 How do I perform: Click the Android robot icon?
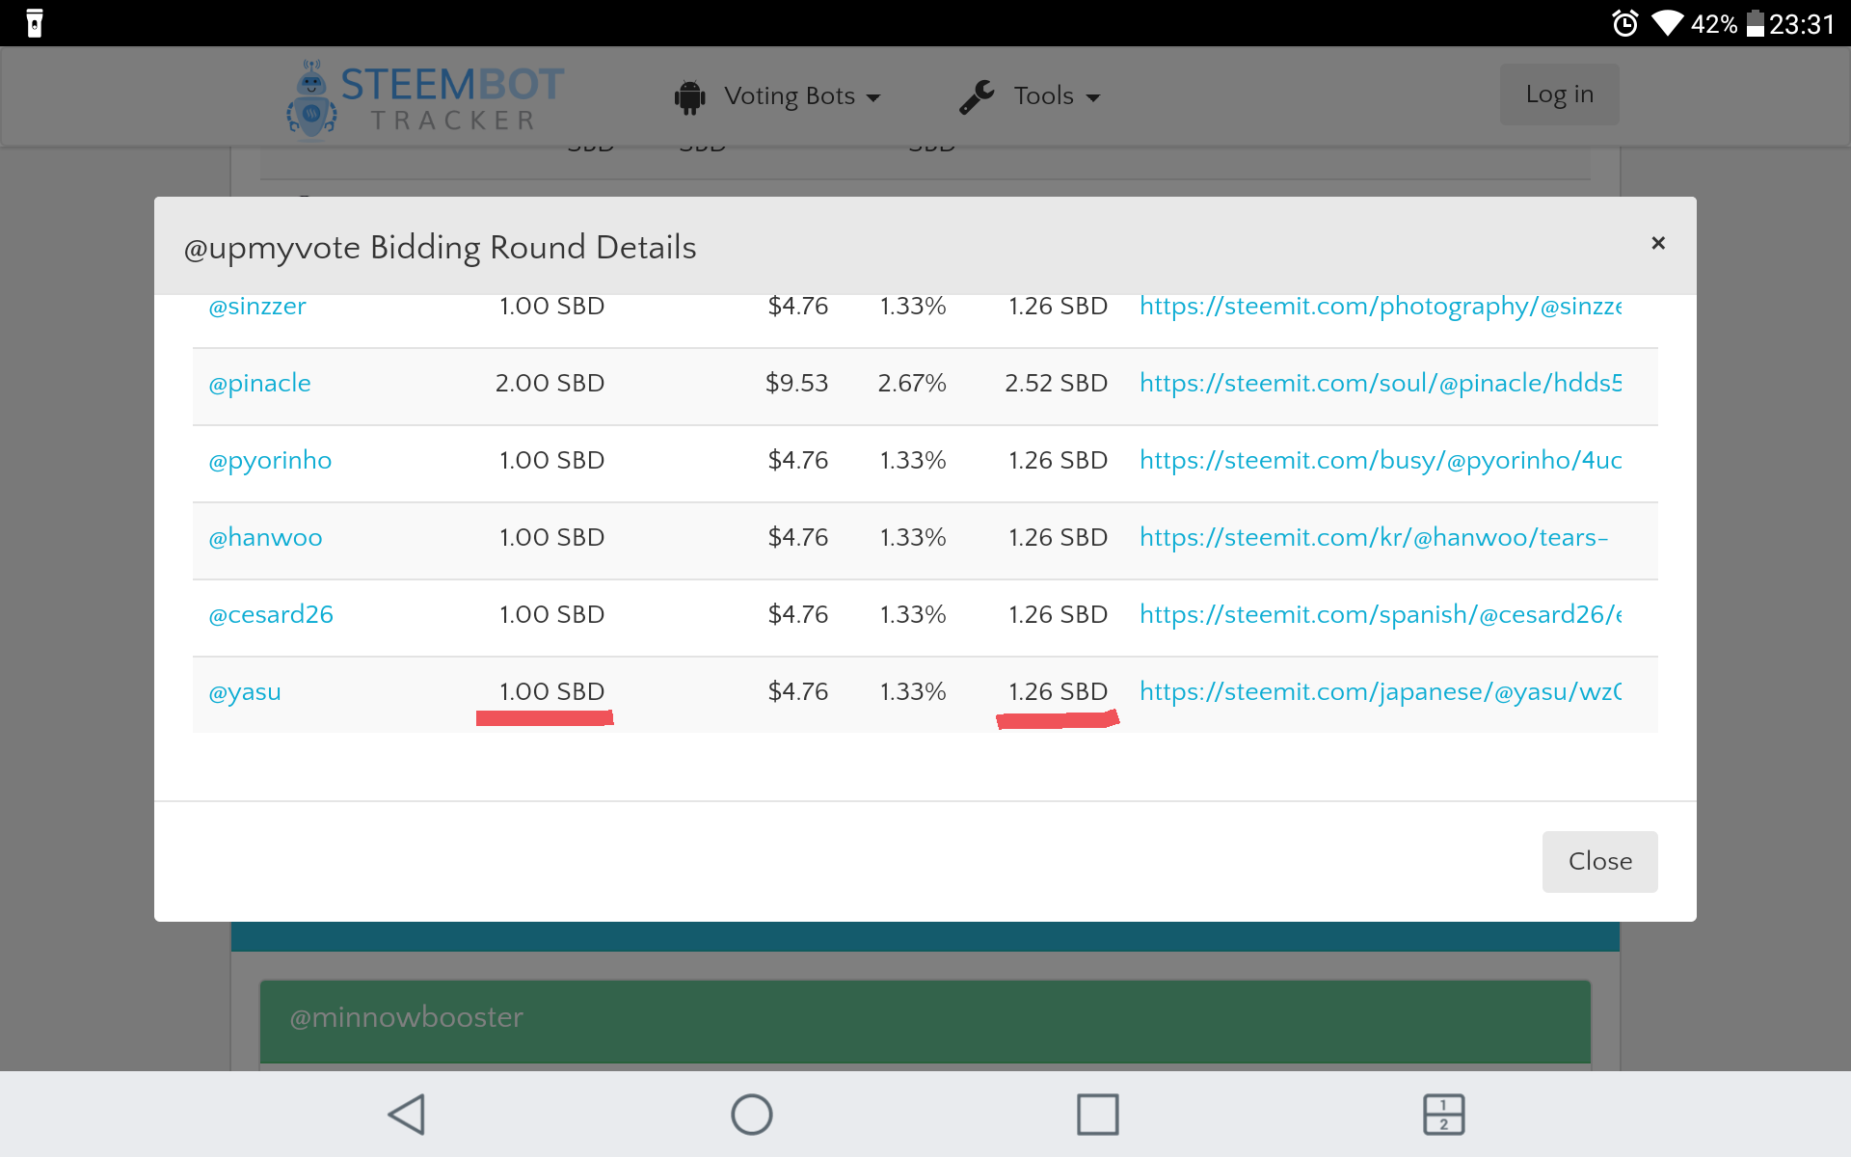690,97
